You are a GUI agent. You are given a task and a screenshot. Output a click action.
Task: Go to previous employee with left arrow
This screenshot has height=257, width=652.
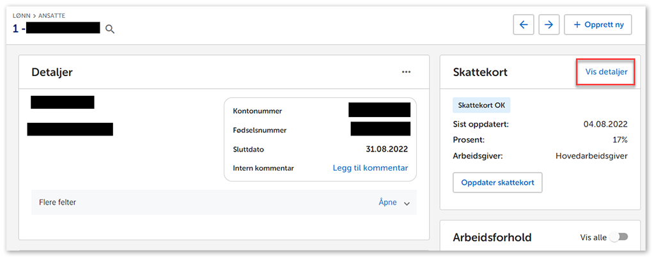pos(524,25)
